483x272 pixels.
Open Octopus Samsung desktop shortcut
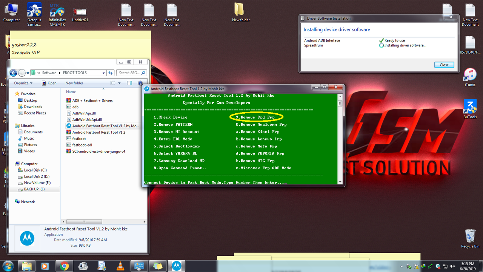[34, 14]
